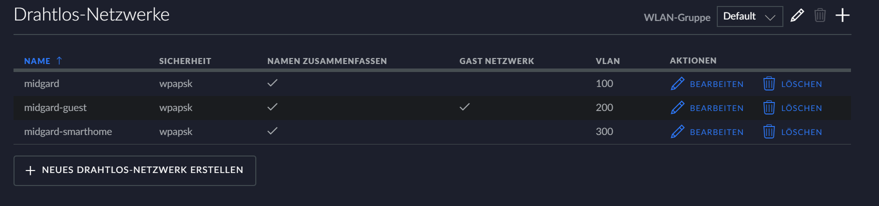
Task: Click the edit pencil icon for midgard-smarthome
Action: 677,131
